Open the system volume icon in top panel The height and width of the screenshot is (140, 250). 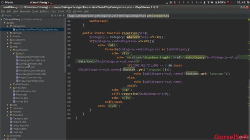click(x=212, y=2)
